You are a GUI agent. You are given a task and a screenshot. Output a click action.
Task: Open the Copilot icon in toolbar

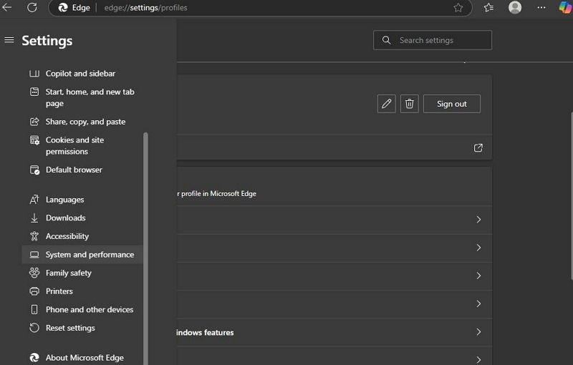[565, 7]
